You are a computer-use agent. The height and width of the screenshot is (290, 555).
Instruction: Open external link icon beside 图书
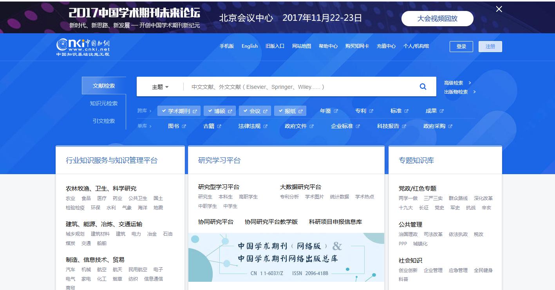coord(184,126)
